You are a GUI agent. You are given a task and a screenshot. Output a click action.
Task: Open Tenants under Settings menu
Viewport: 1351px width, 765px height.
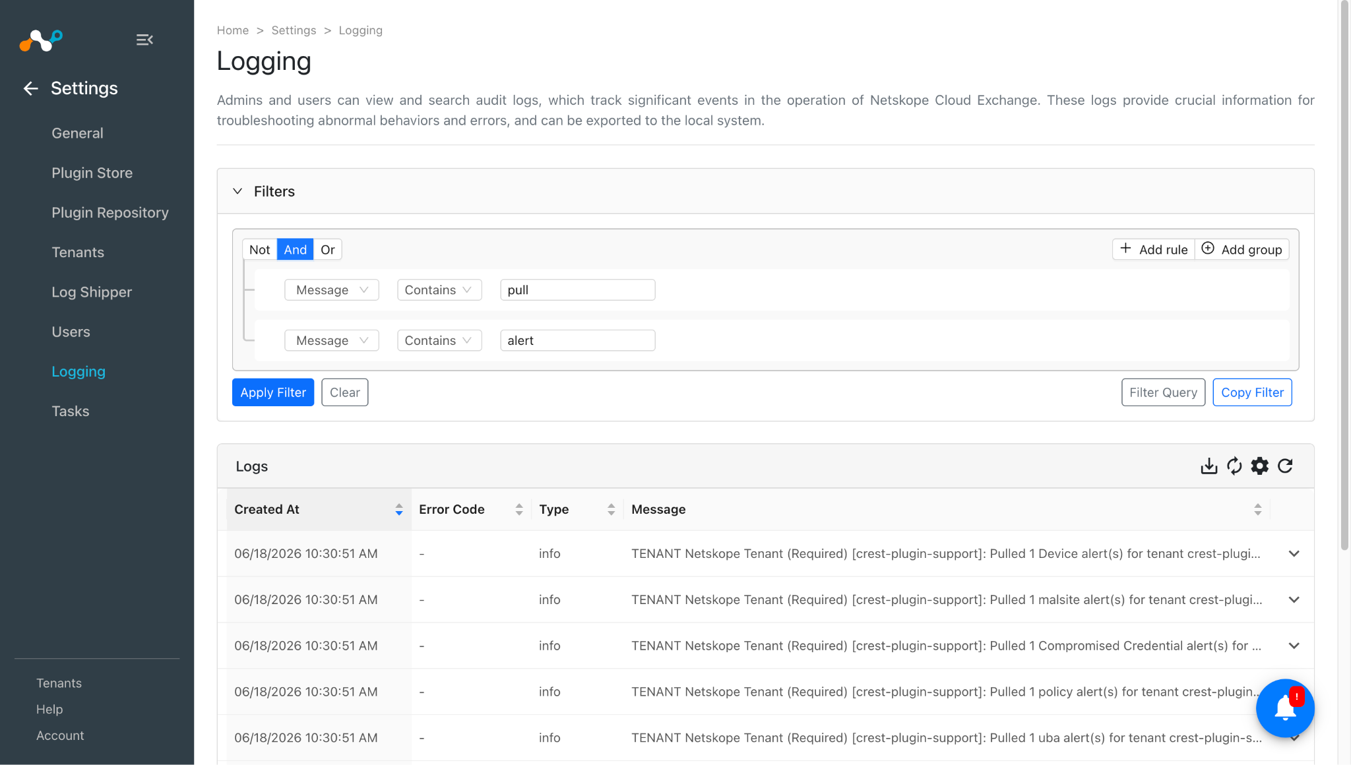pyautogui.click(x=78, y=253)
